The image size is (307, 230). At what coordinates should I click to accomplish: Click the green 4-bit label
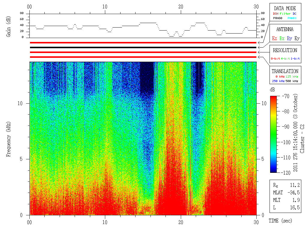click(285, 58)
